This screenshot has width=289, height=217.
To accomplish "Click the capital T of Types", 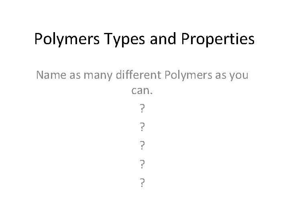I will pyautogui.click(x=108, y=39).
